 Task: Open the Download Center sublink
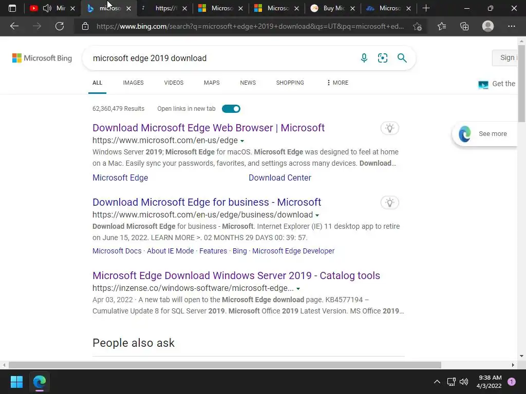pos(280,178)
